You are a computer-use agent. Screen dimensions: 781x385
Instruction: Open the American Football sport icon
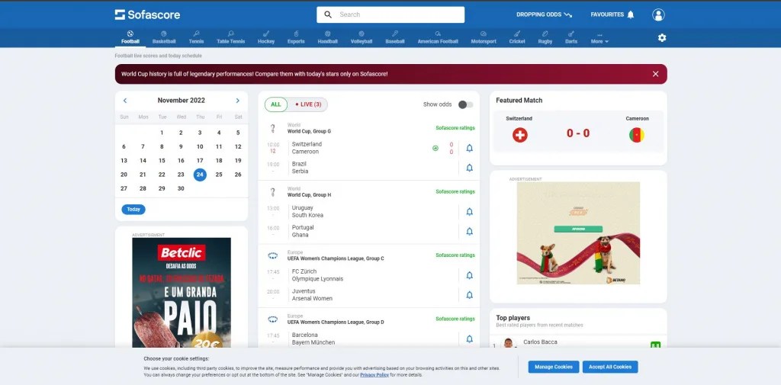click(437, 34)
